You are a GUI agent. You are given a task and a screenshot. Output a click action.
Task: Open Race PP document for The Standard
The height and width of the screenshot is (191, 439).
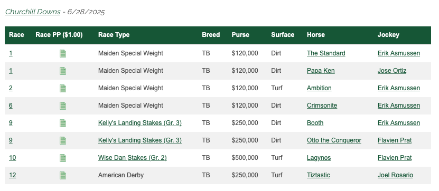pos(63,53)
